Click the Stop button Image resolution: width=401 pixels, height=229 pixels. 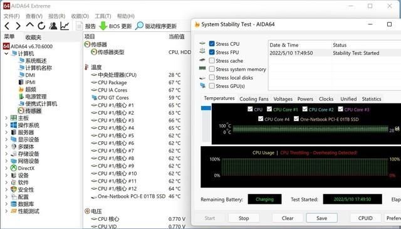point(244,218)
